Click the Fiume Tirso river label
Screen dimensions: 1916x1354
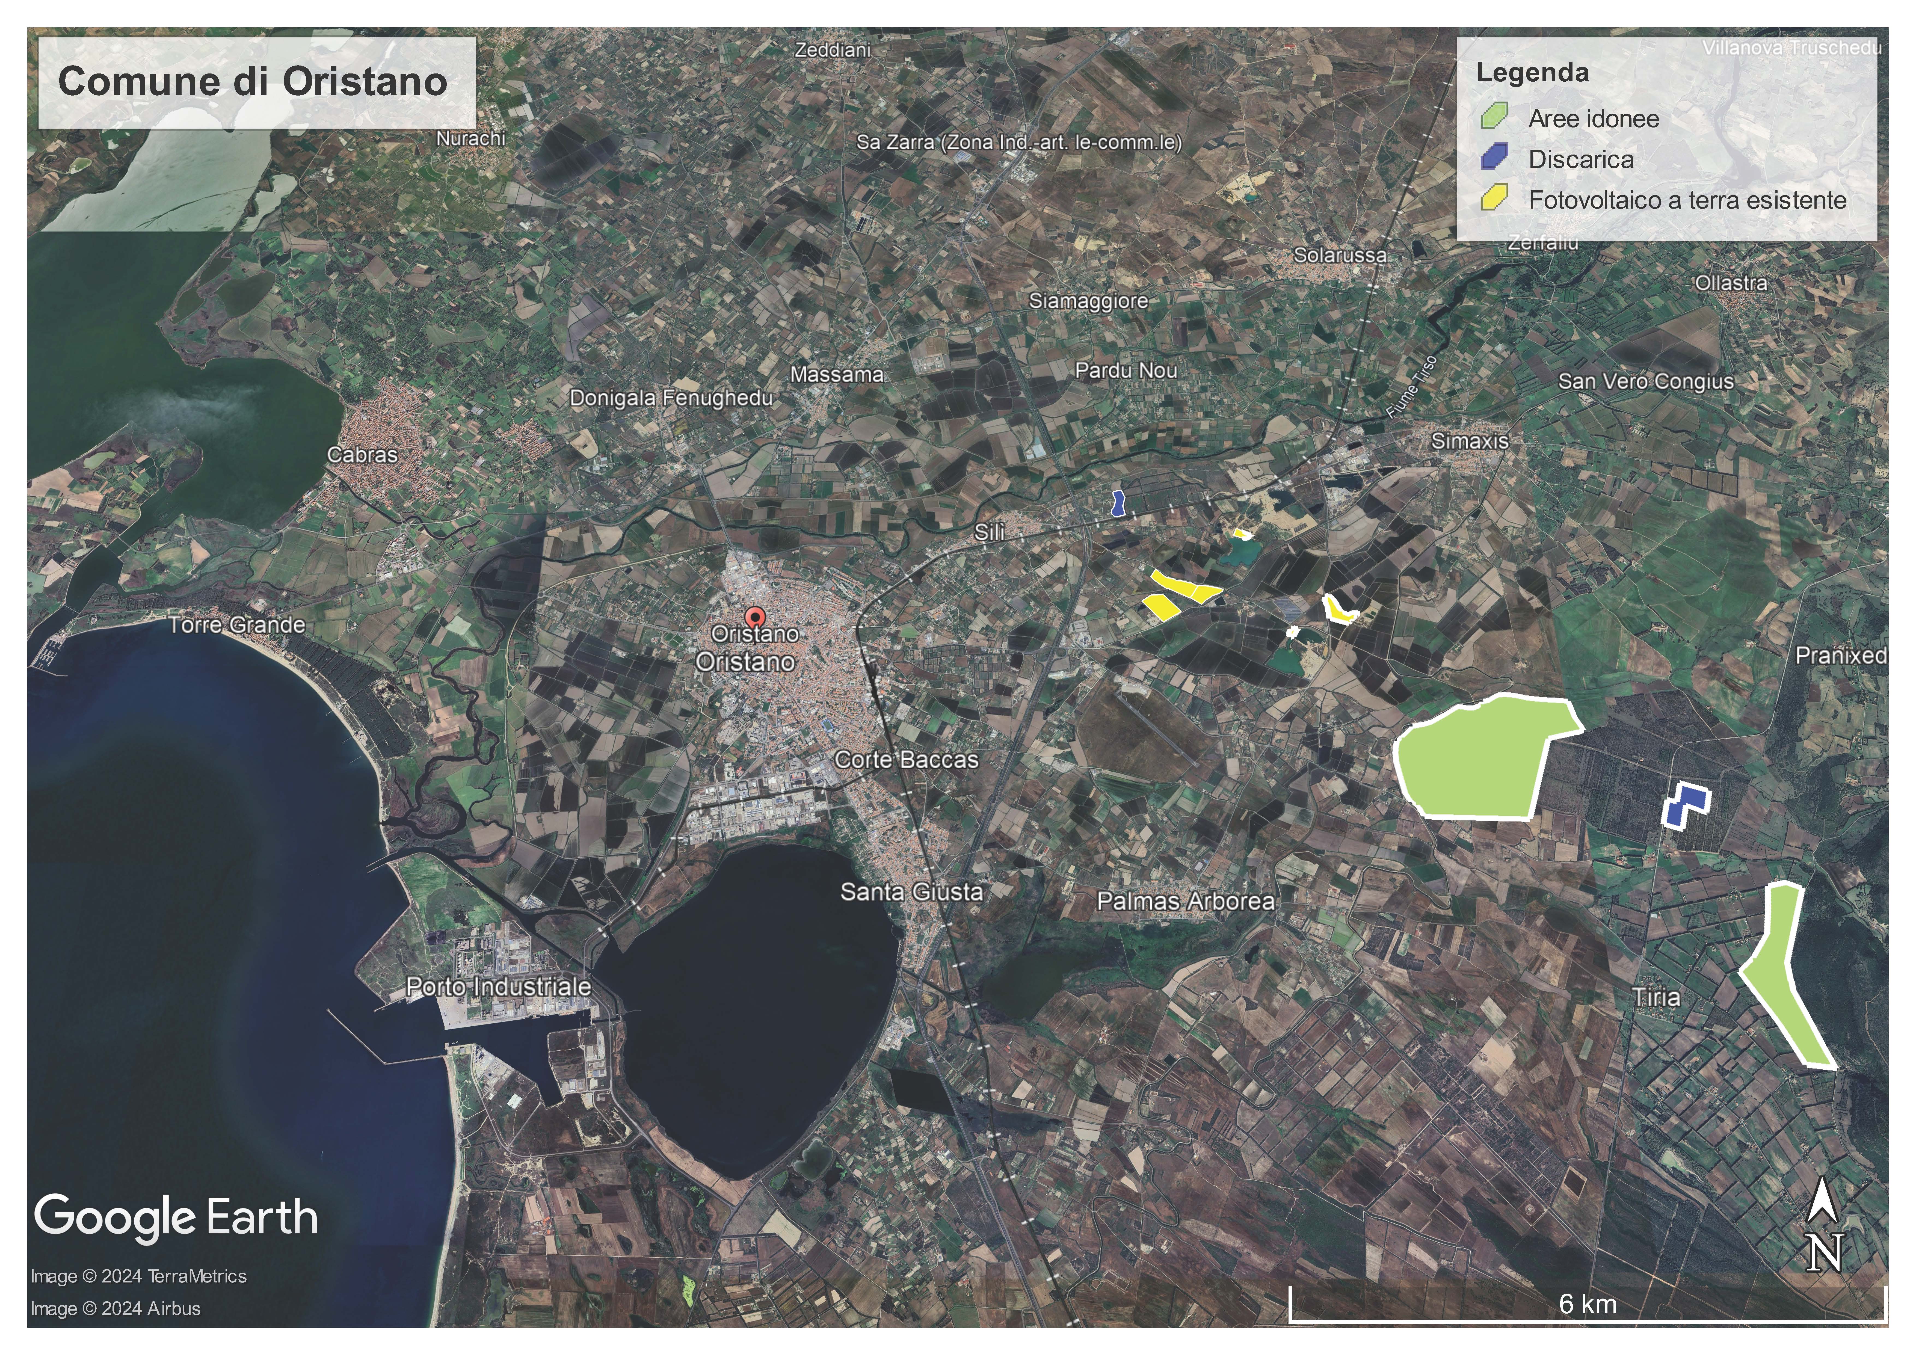point(1412,386)
